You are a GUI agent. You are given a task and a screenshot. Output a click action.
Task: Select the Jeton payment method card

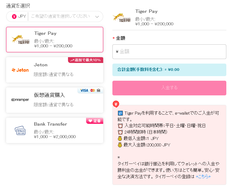pyautogui.click(x=55, y=70)
